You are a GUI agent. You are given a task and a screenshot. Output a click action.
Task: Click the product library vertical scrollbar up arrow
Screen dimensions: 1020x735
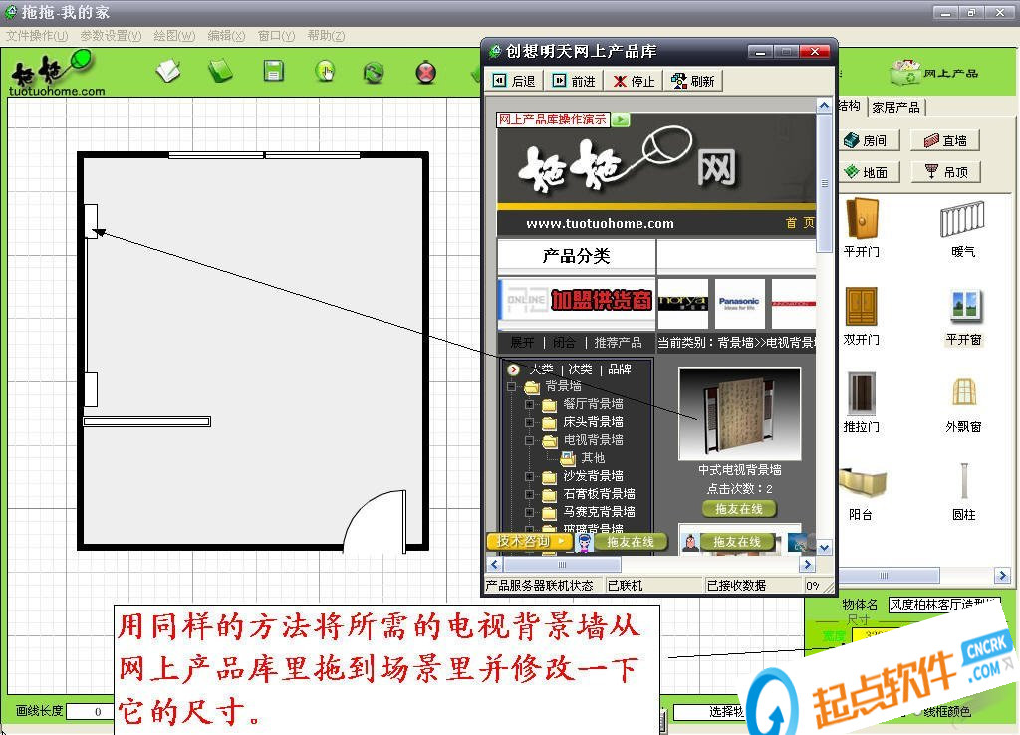(x=824, y=105)
